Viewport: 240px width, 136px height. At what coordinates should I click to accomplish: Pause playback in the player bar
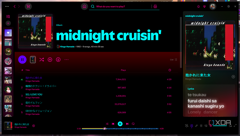[120, 124]
